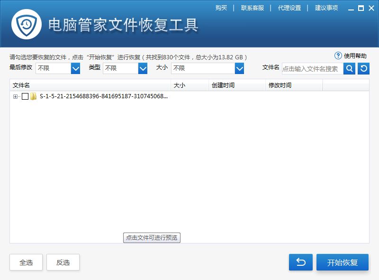This screenshot has width=379, height=280.
Task: Open the 代理设置 menu link
Action: [x=289, y=8]
